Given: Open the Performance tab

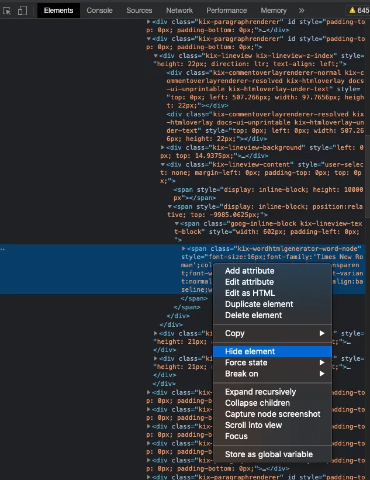Looking at the screenshot, I should click(x=227, y=11).
